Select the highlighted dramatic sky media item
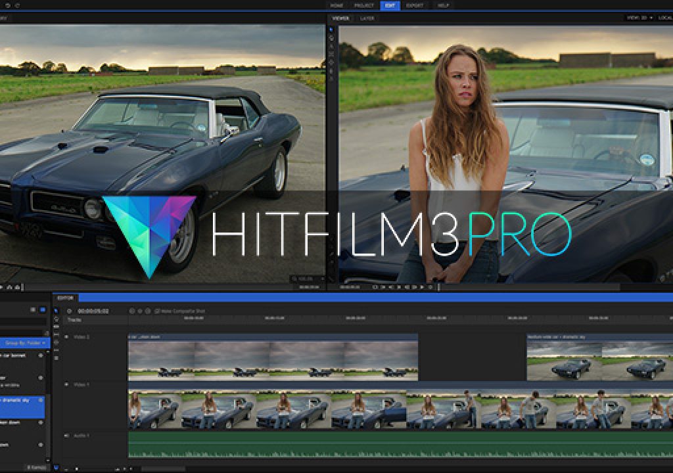This screenshot has width=673, height=473. tap(22, 407)
